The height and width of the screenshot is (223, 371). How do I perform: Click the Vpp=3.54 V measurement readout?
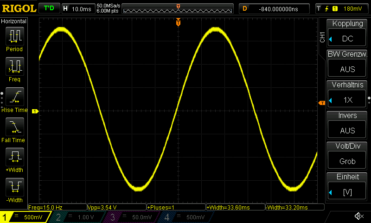click(x=116, y=207)
